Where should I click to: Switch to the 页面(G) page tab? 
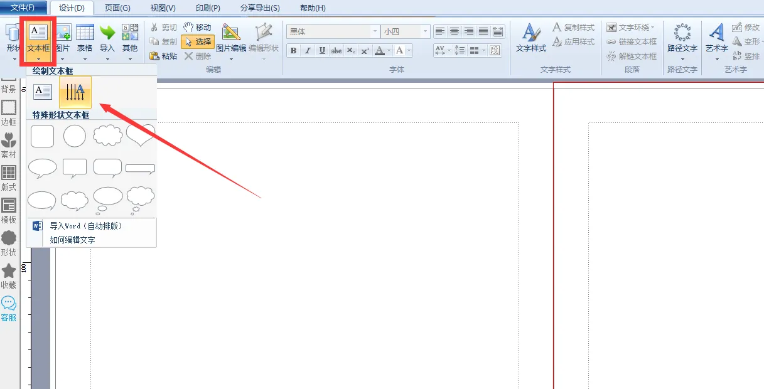pyautogui.click(x=117, y=8)
